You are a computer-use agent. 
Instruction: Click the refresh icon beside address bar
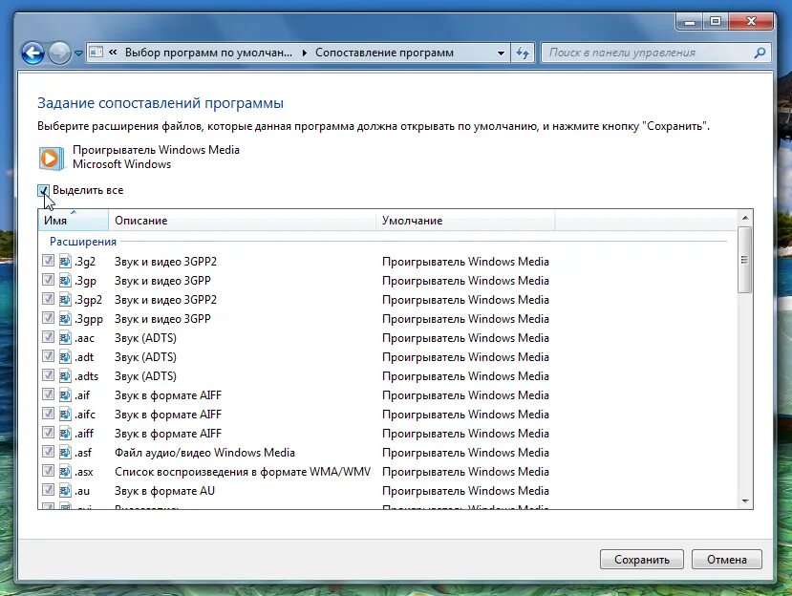pyautogui.click(x=523, y=53)
